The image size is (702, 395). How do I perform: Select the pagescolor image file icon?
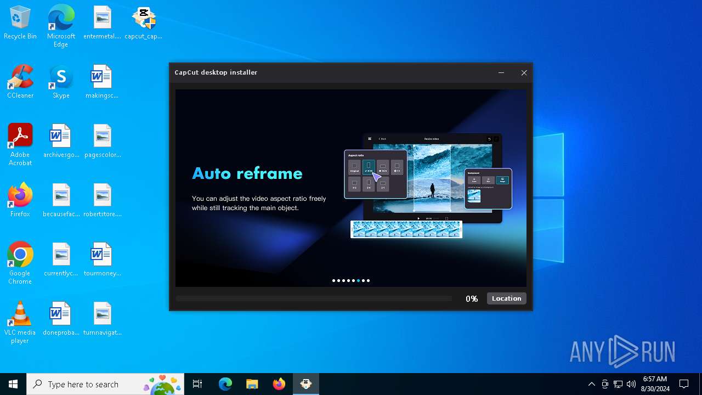click(x=102, y=141)
